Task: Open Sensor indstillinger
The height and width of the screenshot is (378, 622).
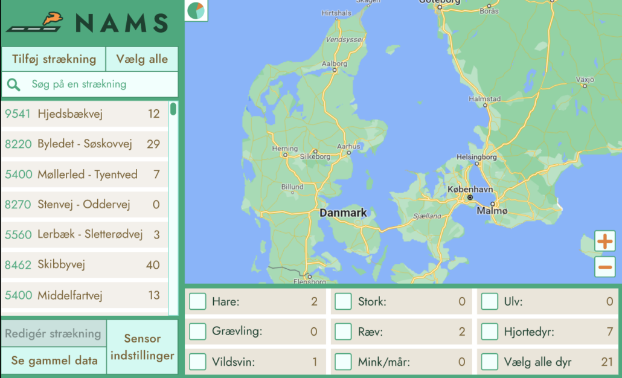Action: (142, 347)
